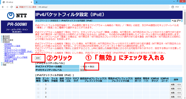Click the エントリ番号 column header
The height and width of the screenshot is (99, 186).
click(46, 80)
